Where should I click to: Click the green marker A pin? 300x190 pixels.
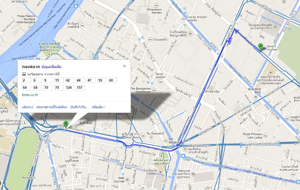260,47
